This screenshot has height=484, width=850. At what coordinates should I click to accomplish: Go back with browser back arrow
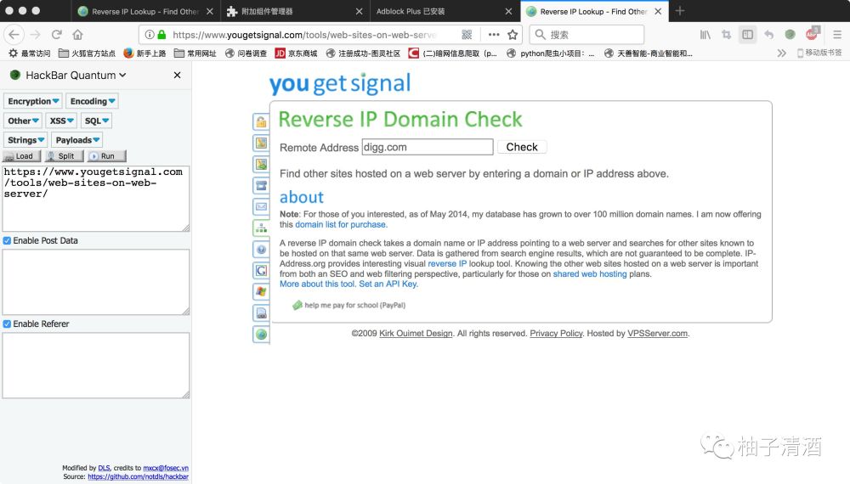click(x=14, y=35)
